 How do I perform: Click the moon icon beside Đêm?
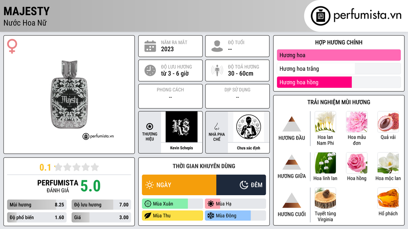244,185
